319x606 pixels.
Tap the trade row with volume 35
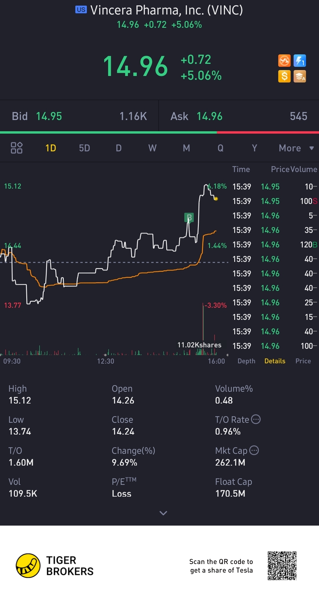[x=275, y=230]
